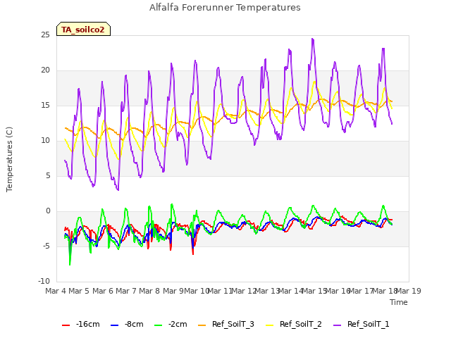Screen dimensions: 451x338
Task: Click the 15 y-axis tick value
Action: (x=45, y=106)
